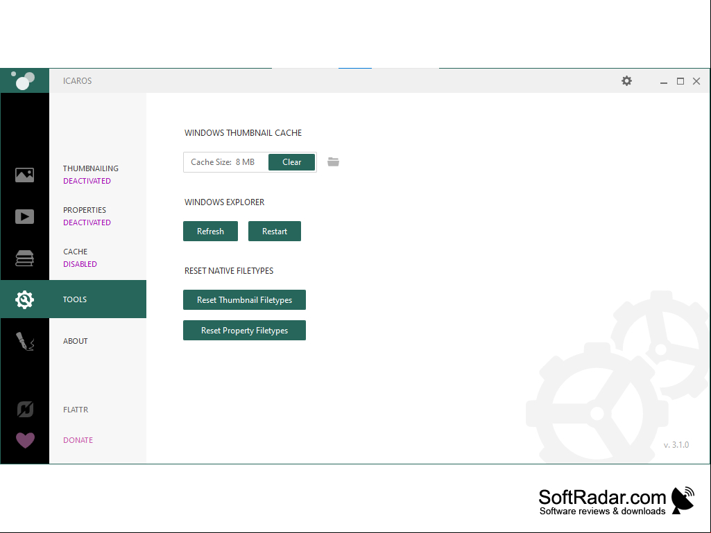Open the ABOUT section
This screenshot has width=711, height=533.
click(76, 341)
